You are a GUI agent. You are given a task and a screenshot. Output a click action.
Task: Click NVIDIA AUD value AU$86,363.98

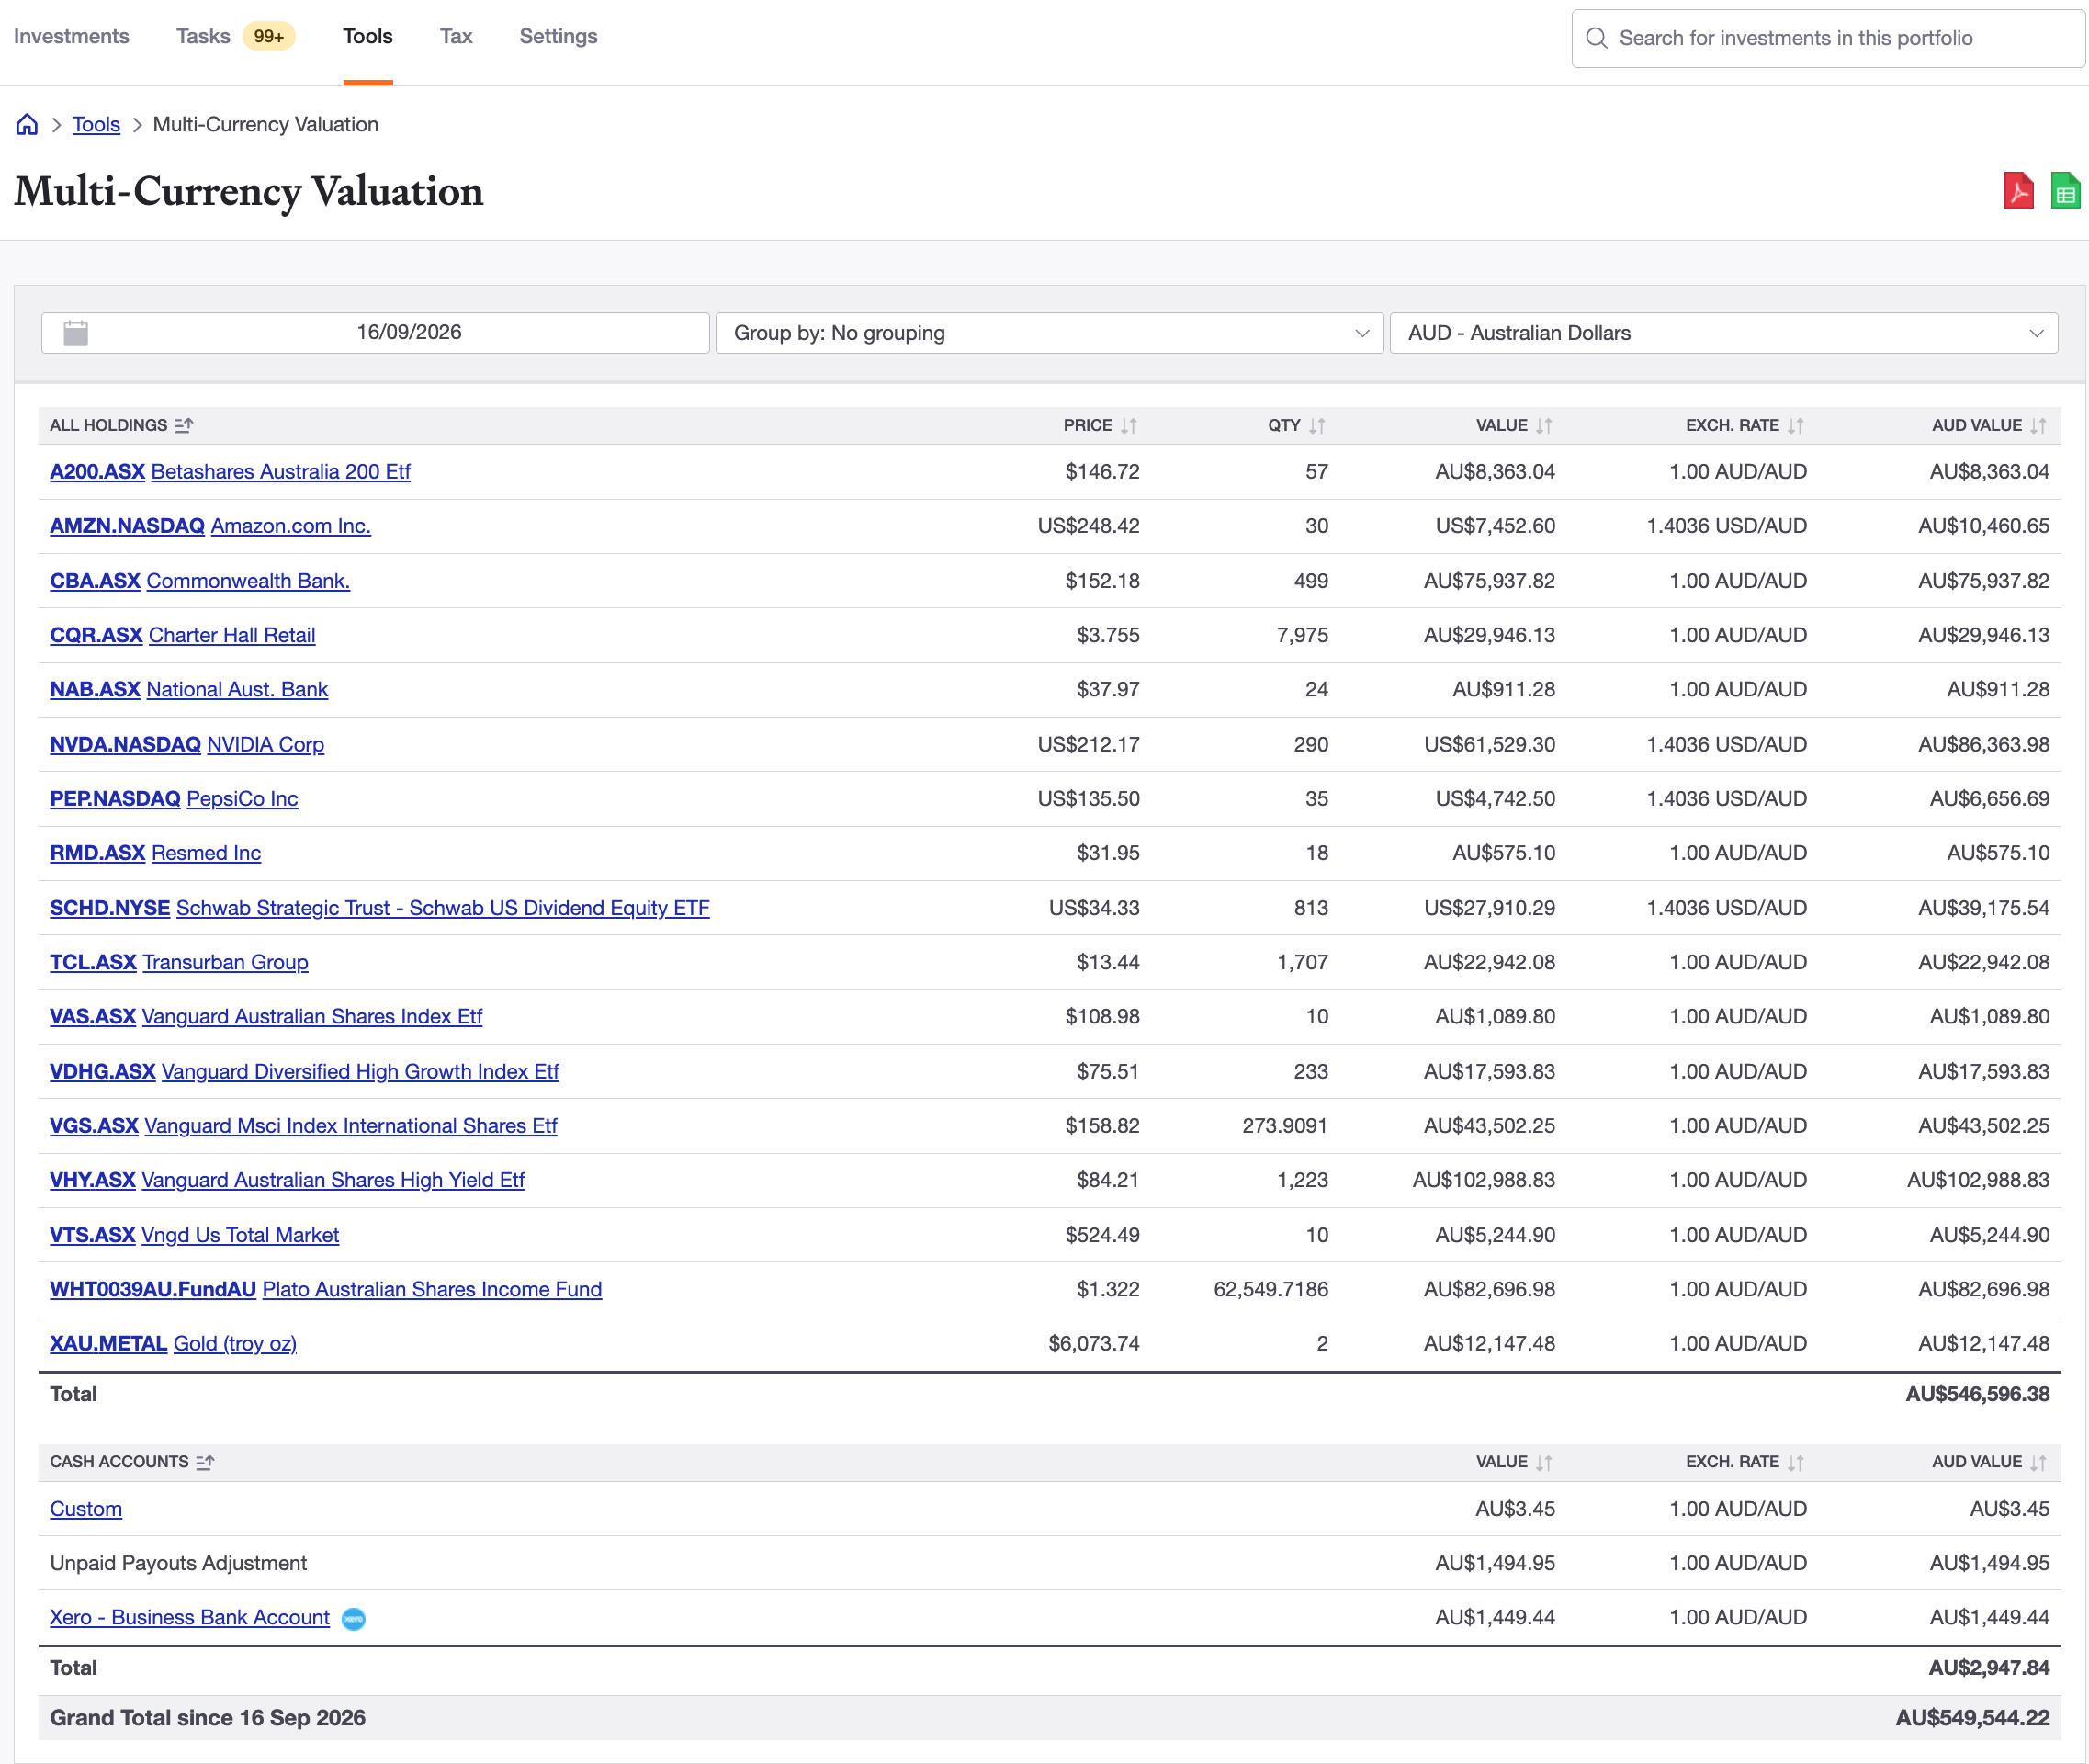(x=1983, y=744)
